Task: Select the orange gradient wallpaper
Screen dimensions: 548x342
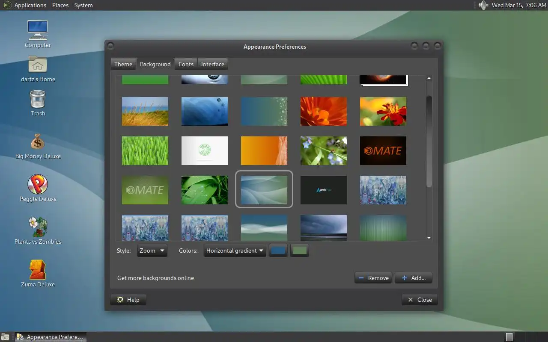Action: [264, 150]
